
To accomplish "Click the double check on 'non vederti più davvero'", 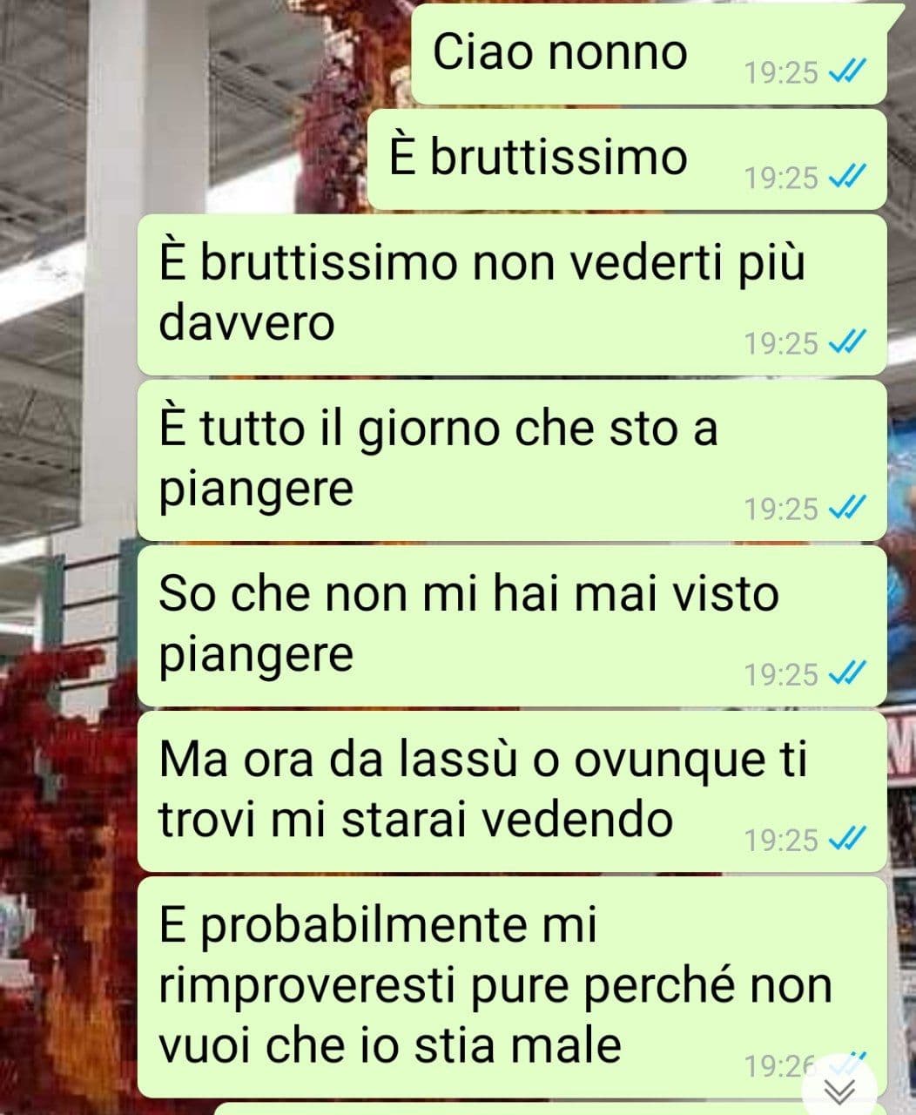I will [x=846, y=343].
